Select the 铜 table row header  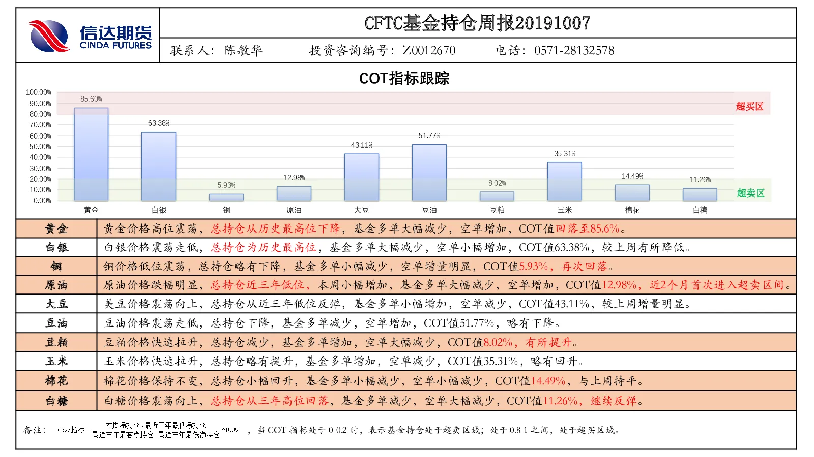pos(56,266)
